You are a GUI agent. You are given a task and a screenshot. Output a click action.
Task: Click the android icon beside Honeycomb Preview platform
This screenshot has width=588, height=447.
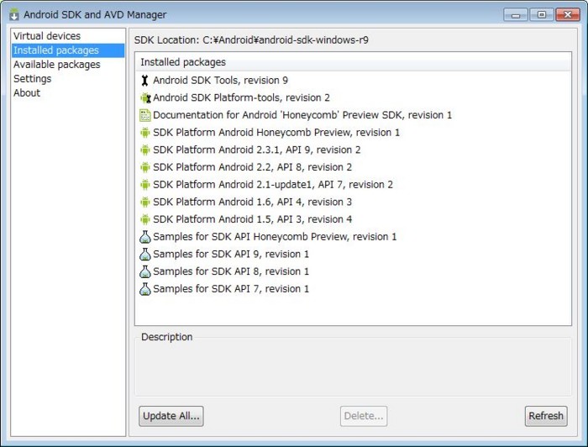click(x=144, y=133)
